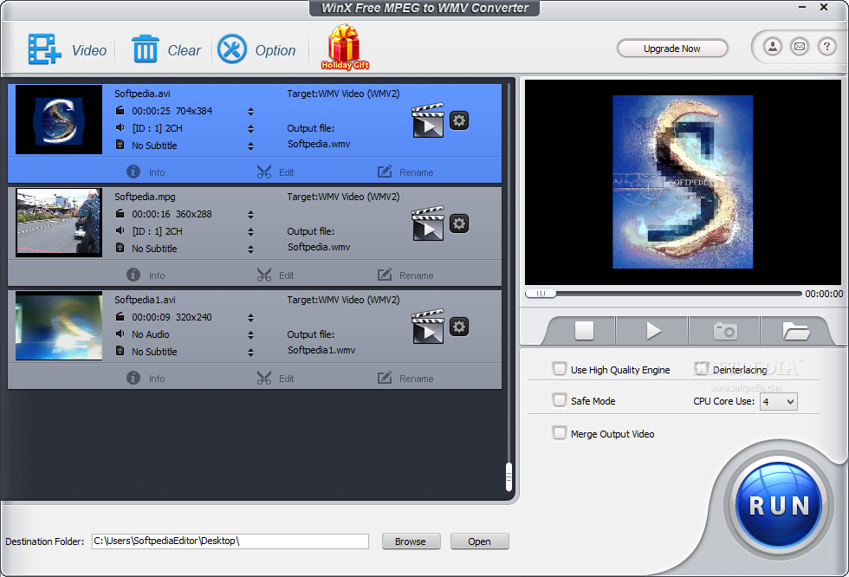The width and height of the screenshot is (849, 577).
Task: Open snapshot folder icon
Action: [795, 330]
